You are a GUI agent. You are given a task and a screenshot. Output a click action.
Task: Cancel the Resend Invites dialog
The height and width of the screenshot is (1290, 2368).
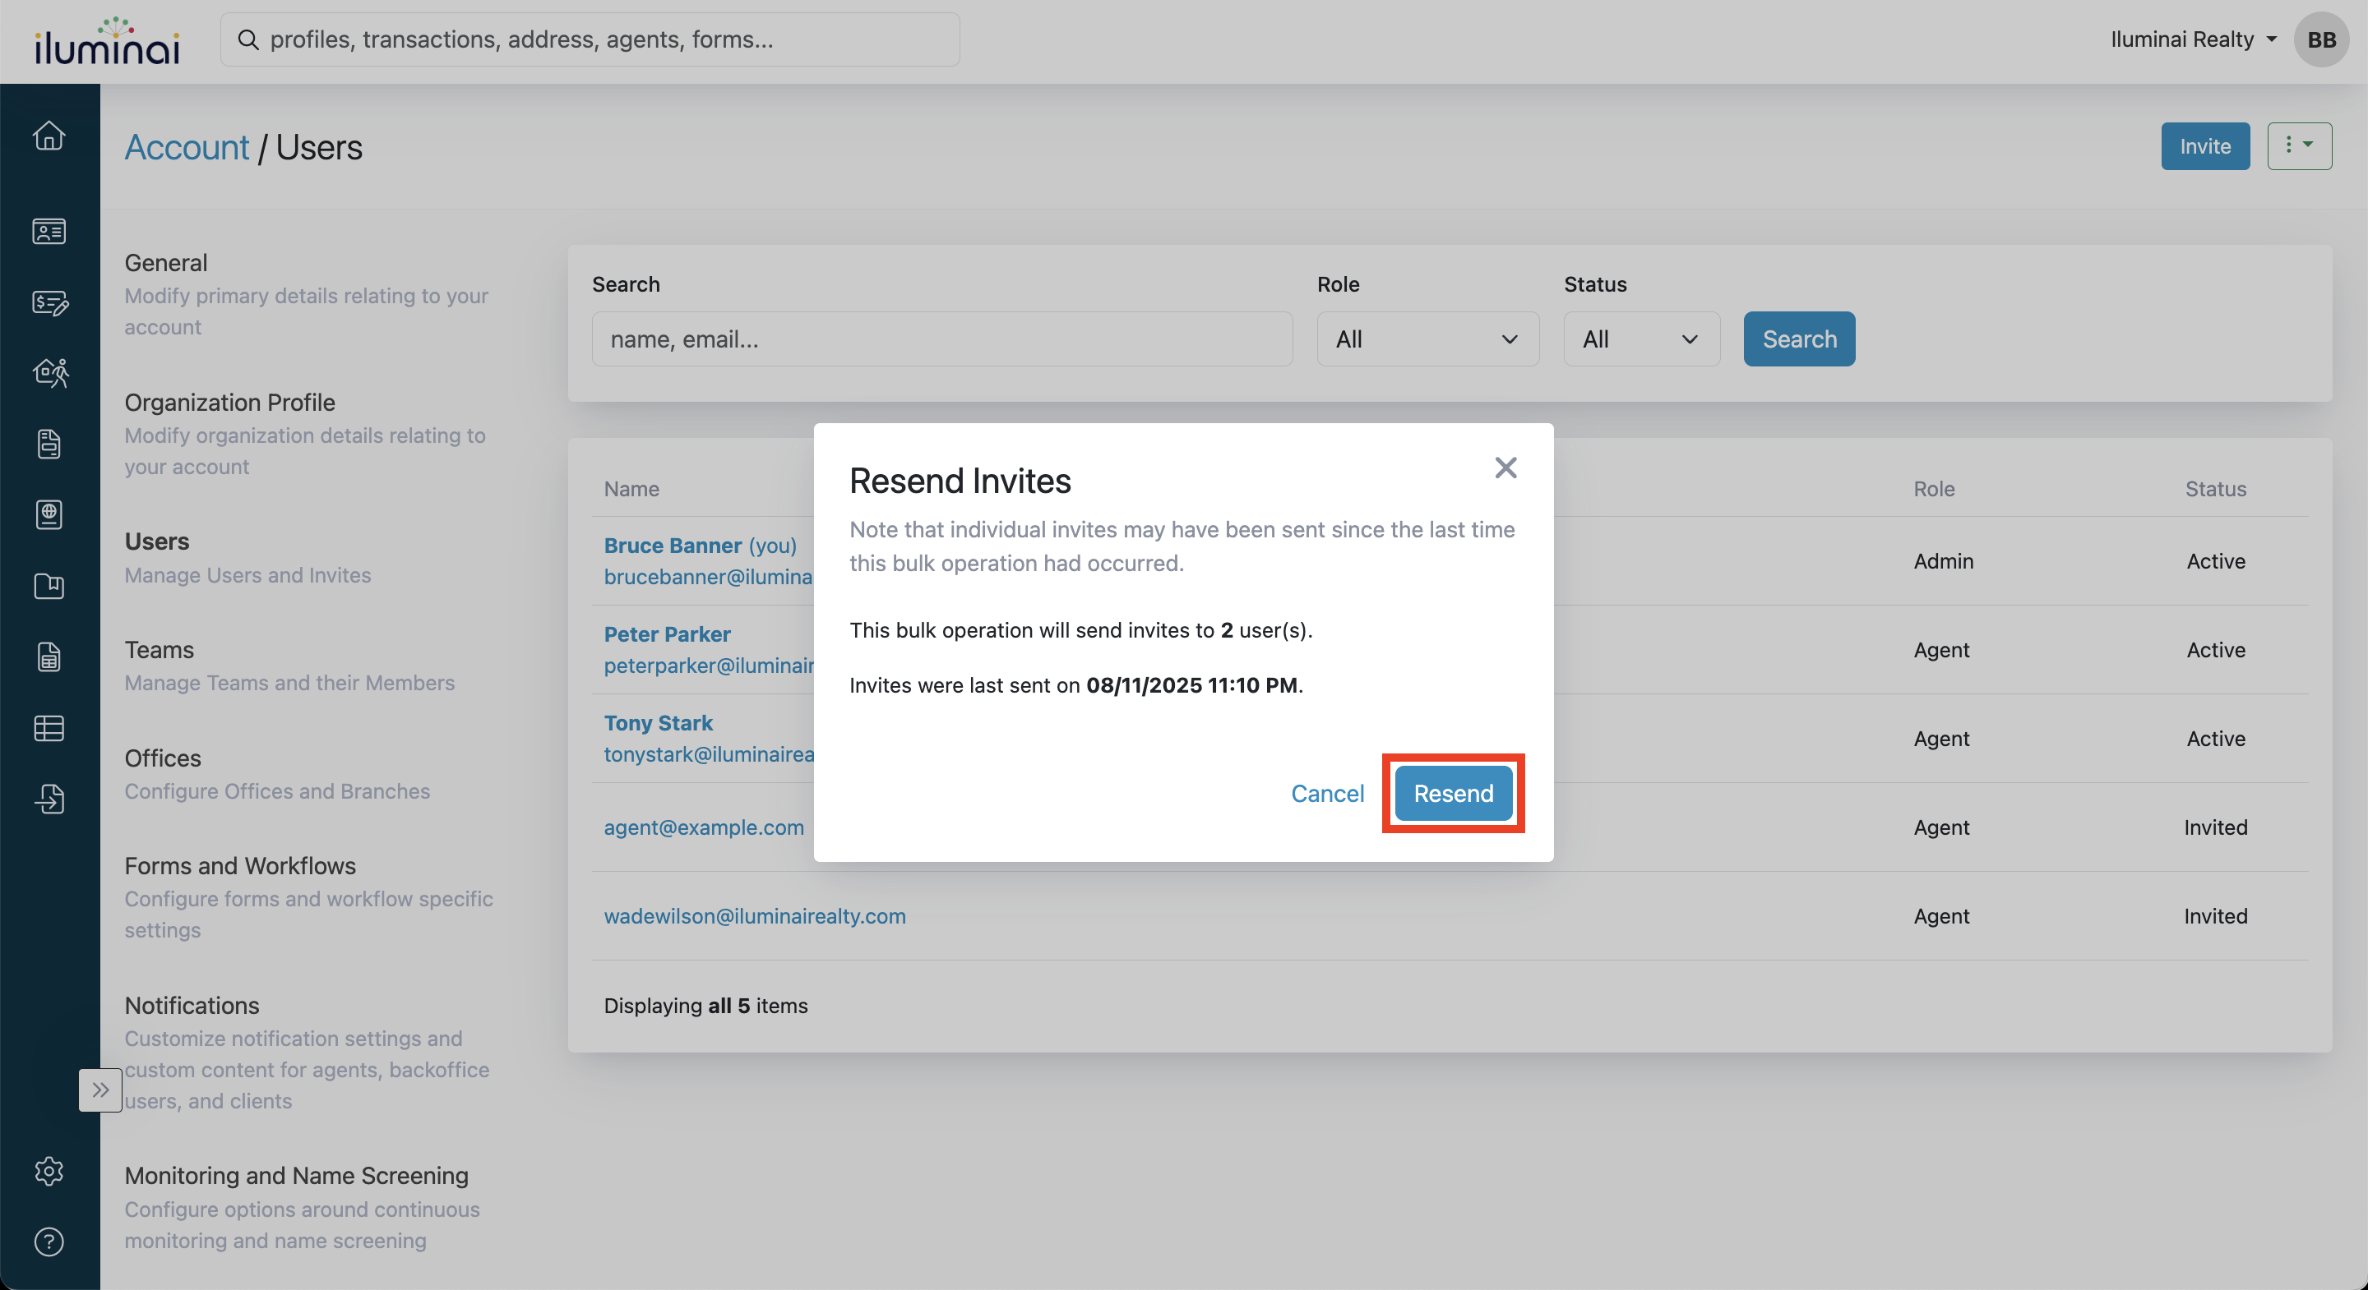1326,793
